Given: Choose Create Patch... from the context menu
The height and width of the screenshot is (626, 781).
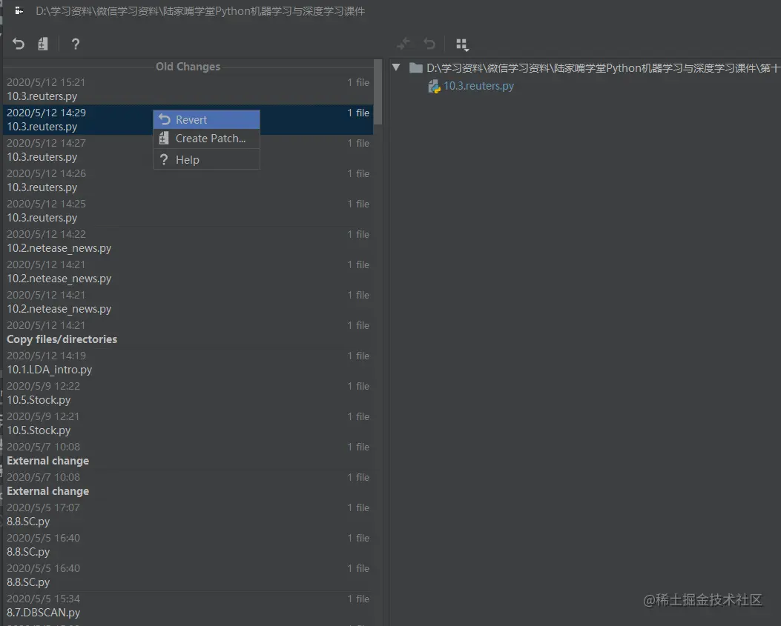Looking at the screenshot, I should [x=207, y=139].
